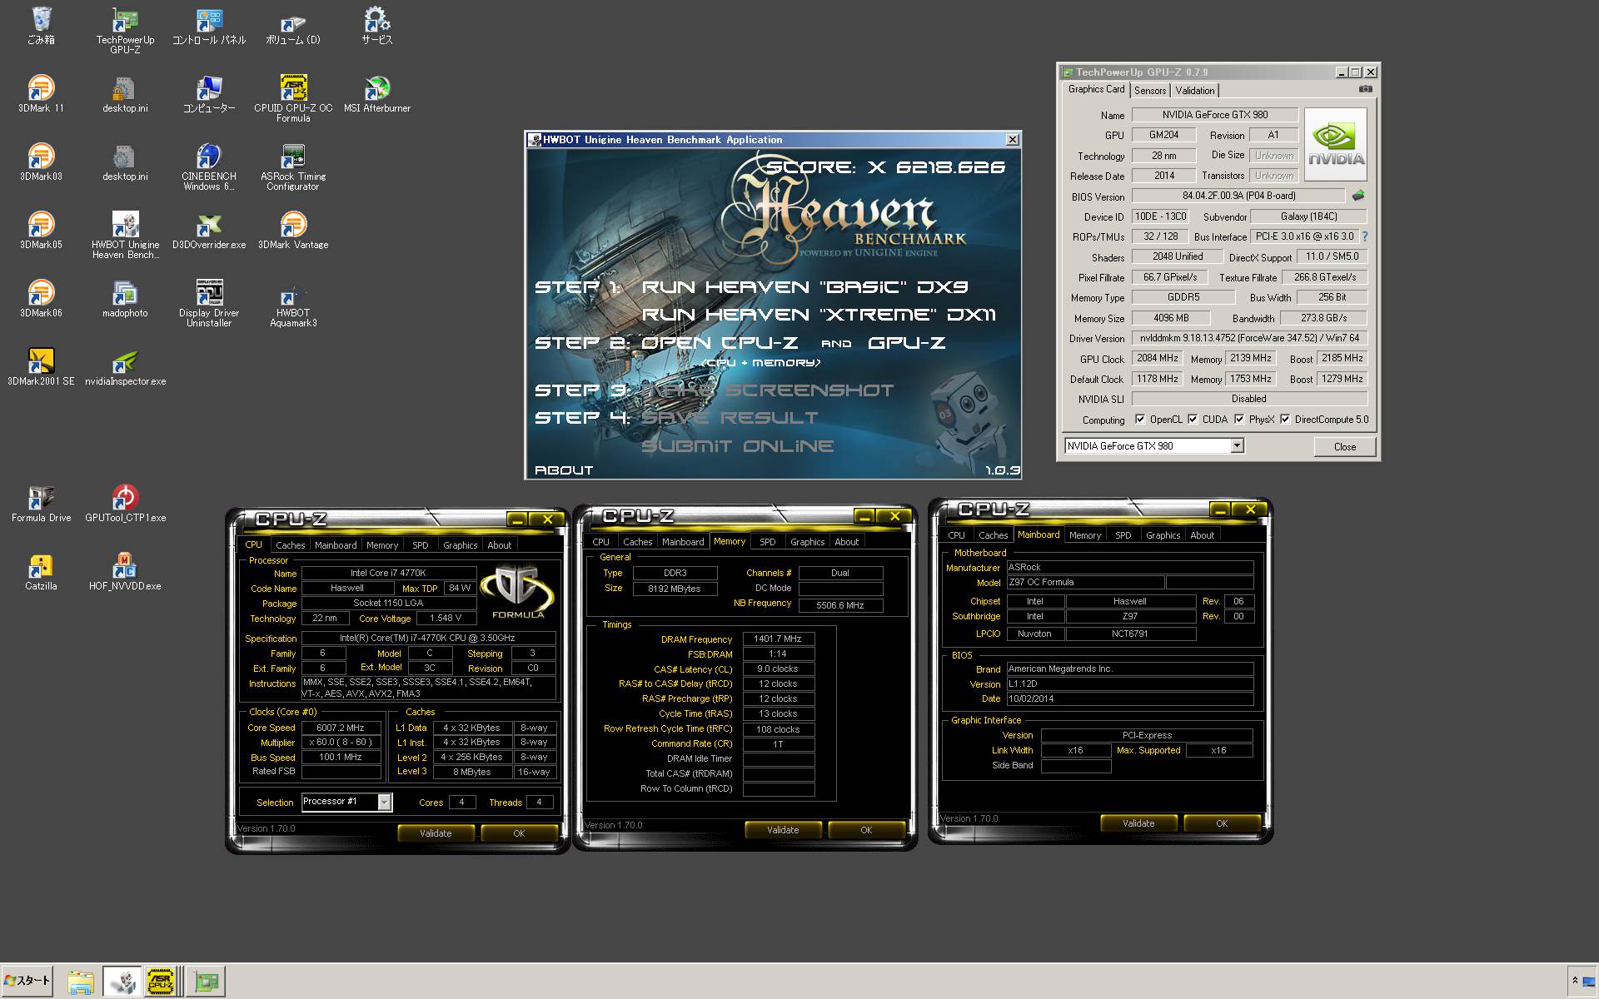Click Validate in left CPU-Z window
The height and width of the screenshot is (999, 1599).
pos(436,833)
